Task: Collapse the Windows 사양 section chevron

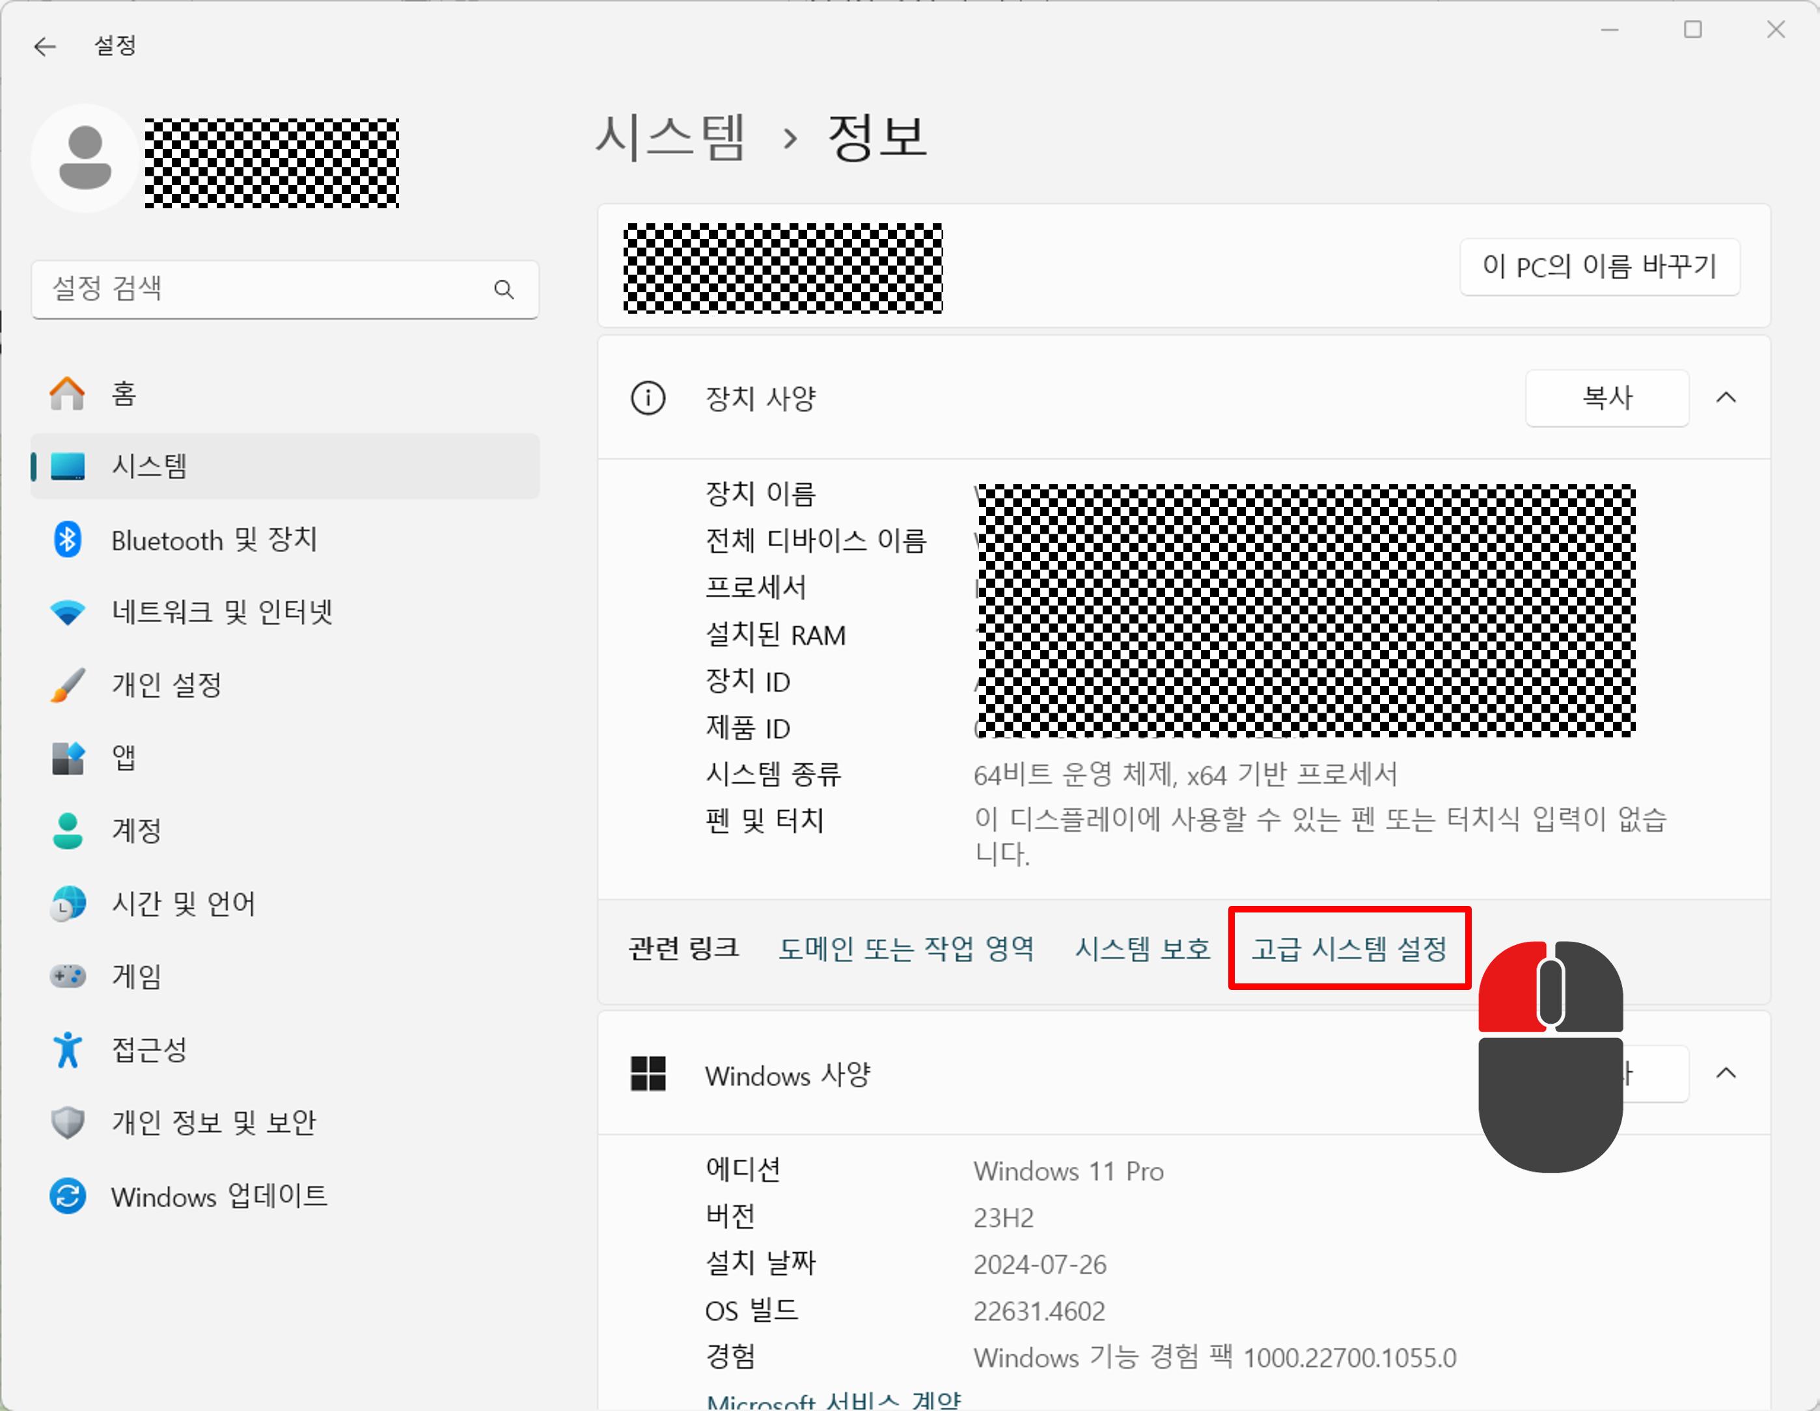Action: click(x=1726, y=1073)
